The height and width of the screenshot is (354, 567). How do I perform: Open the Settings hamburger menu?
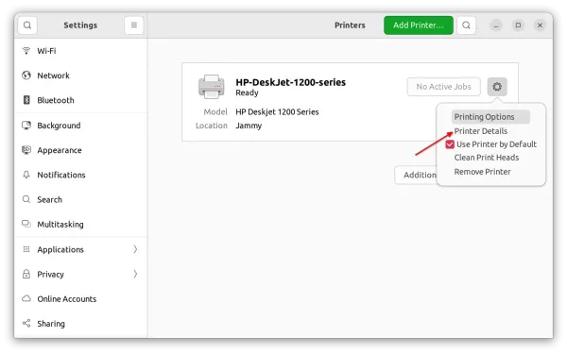[134, 25]
